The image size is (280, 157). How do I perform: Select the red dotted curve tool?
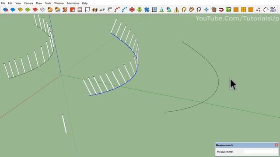click(x=117, y=10)
